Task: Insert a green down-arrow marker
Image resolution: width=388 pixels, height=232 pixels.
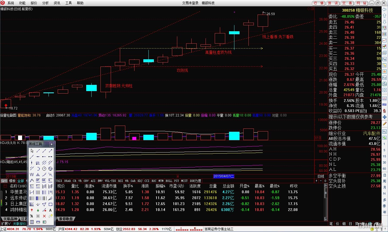Action: [x=38, y=210]
